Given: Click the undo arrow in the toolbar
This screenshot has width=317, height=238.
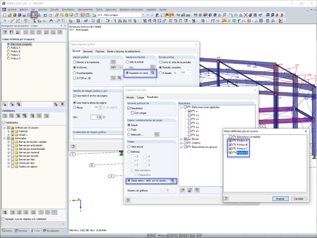Looking at the screenshot, I should click(x=45, y=15).
